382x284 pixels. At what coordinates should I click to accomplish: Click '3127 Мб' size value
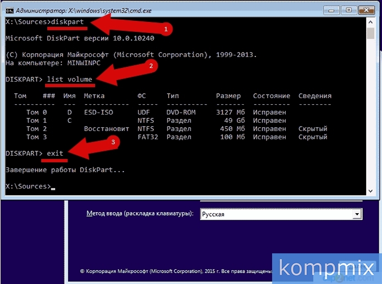(230, 112)
